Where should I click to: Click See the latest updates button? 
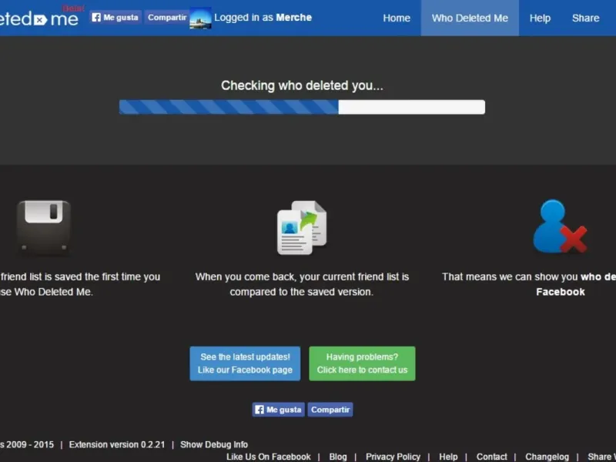245,363
